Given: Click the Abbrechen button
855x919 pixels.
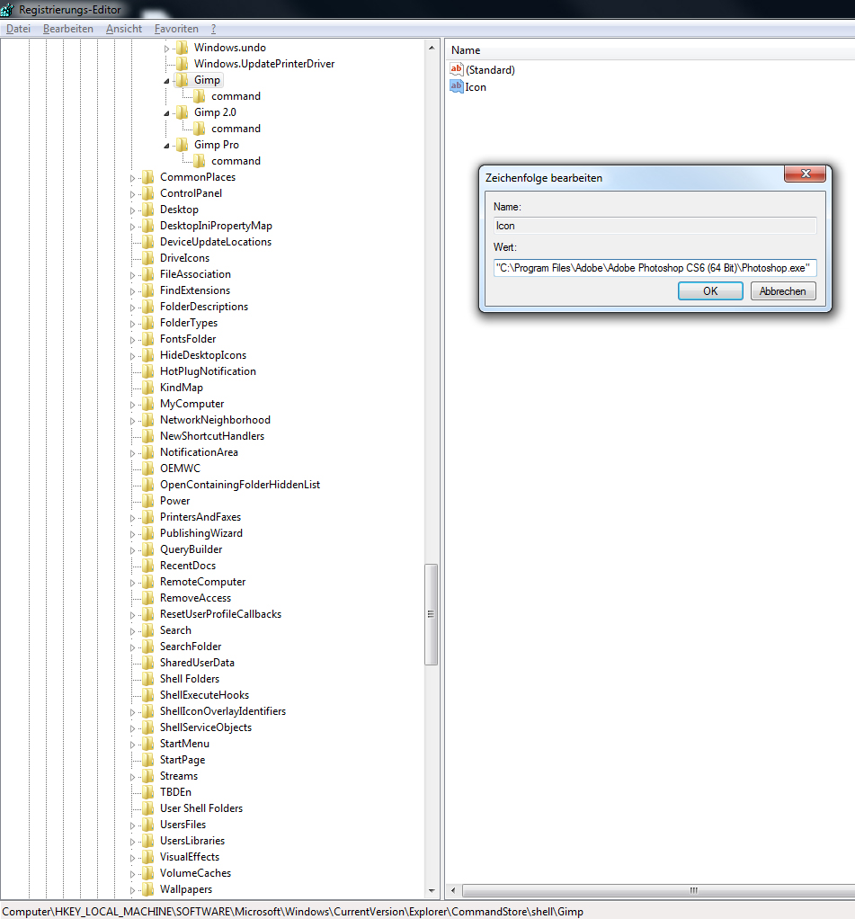Looking at the screenshot, I should click(783, 290).
